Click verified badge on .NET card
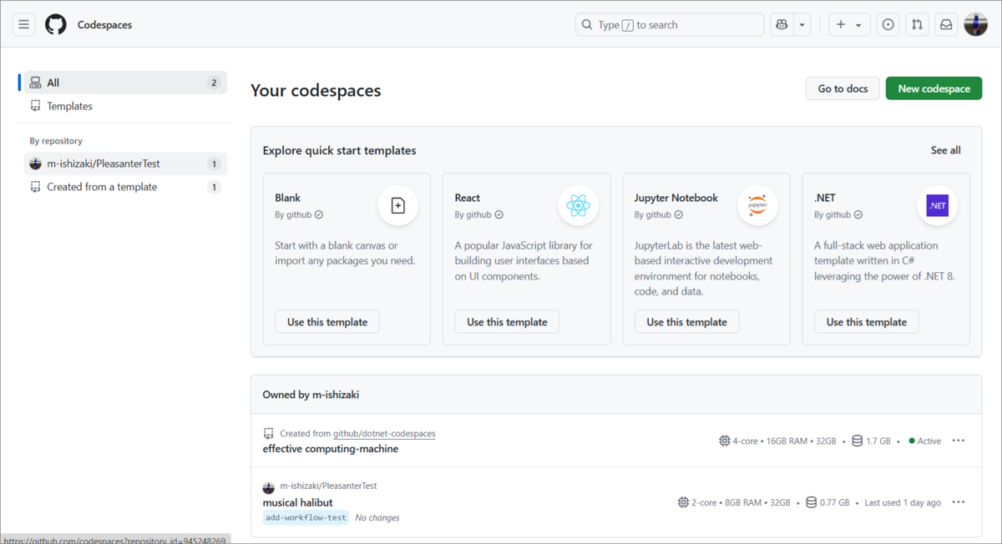 pyautogui.click(x=858, y=214)
